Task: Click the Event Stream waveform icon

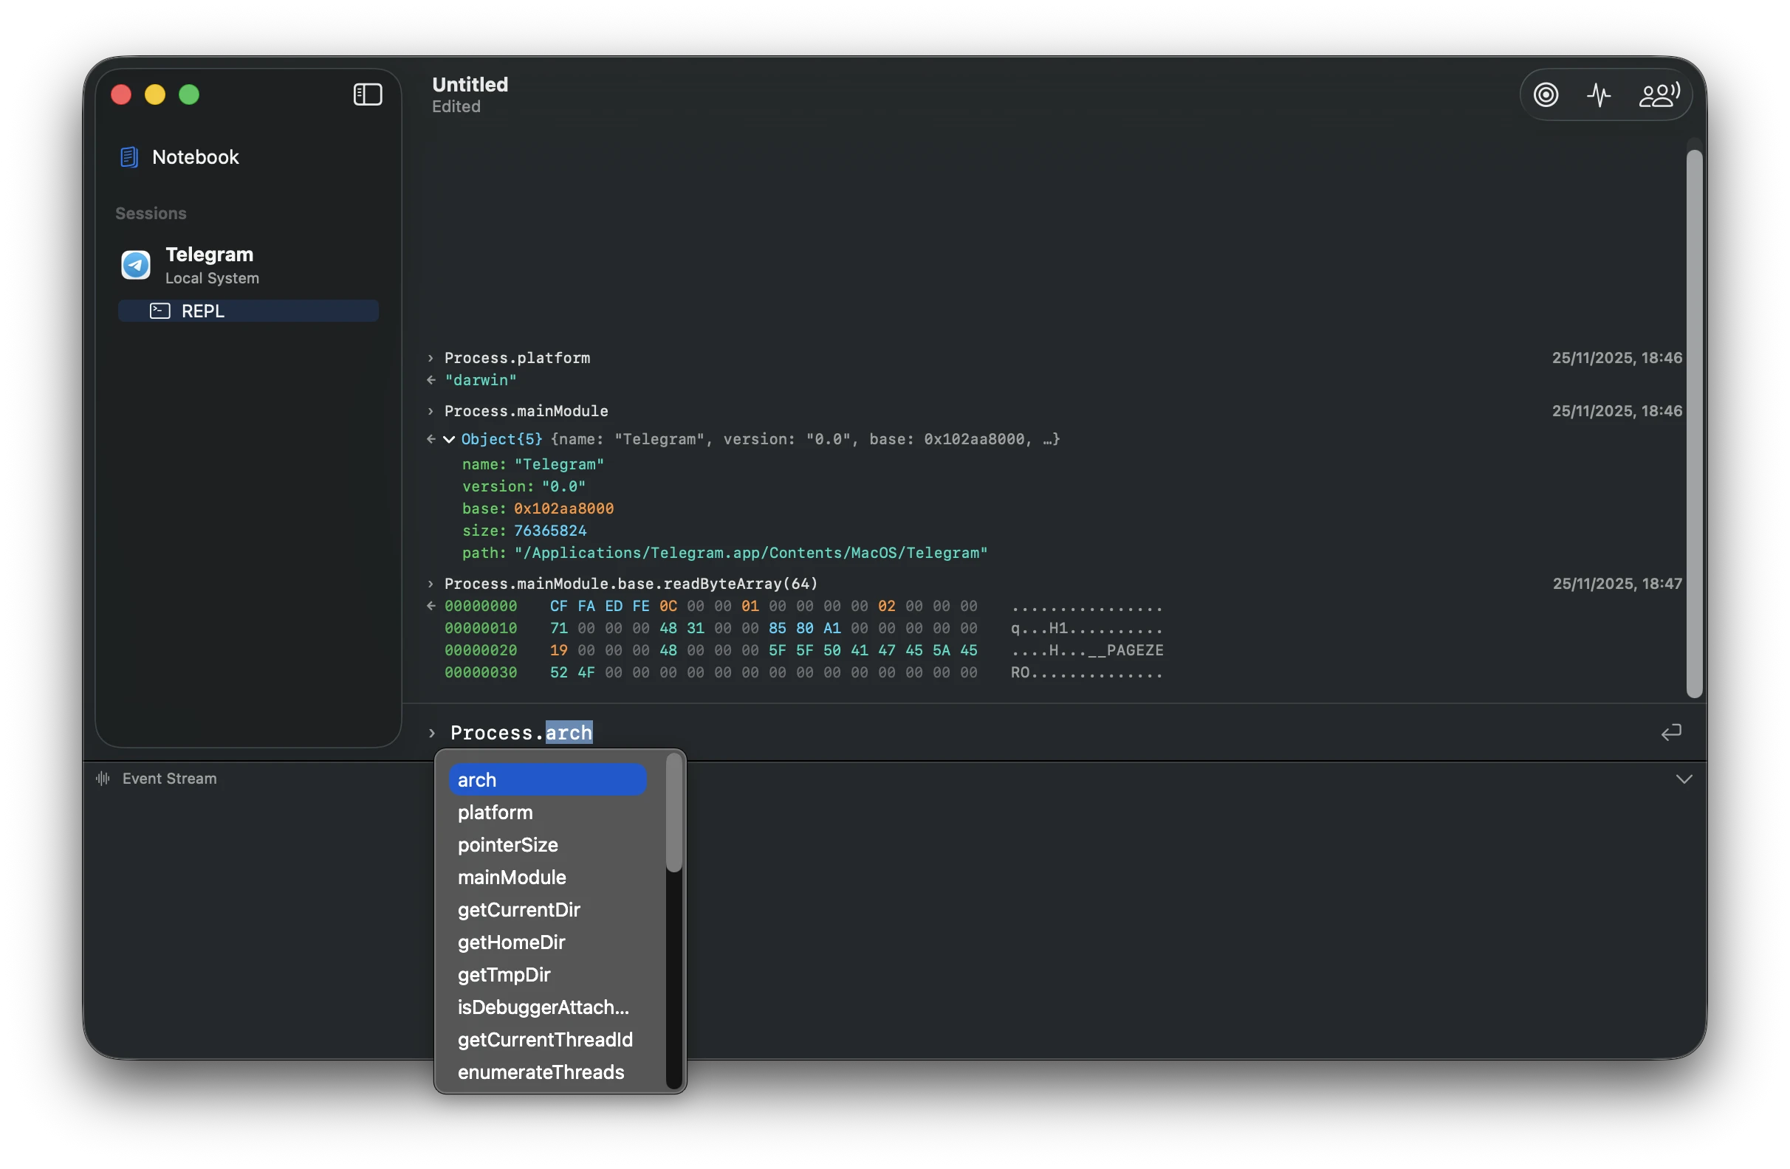Action: click(103, 779)
